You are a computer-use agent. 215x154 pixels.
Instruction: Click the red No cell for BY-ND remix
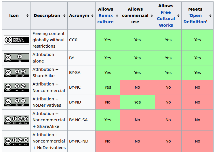108,102
